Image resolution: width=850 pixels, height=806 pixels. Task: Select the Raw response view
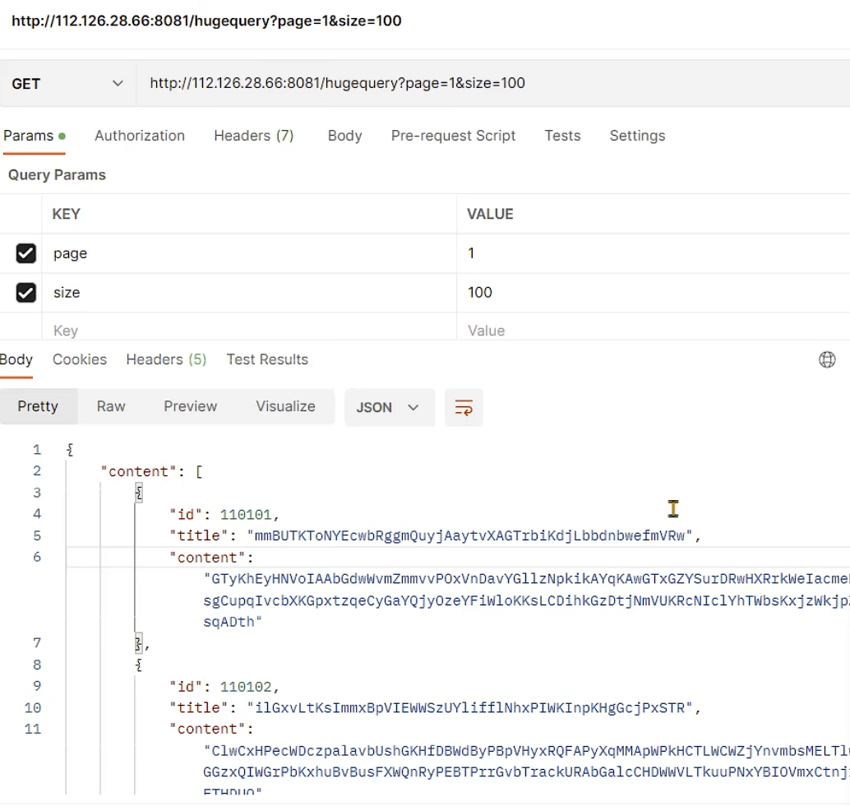(x=111, y=406)
